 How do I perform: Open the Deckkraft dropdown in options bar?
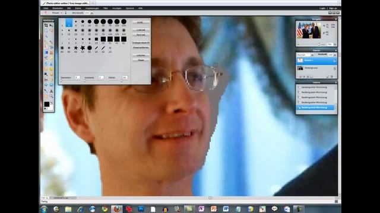coord(92,13)
